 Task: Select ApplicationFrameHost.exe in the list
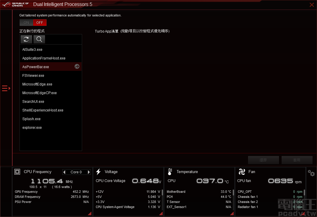tap(51, 58)
